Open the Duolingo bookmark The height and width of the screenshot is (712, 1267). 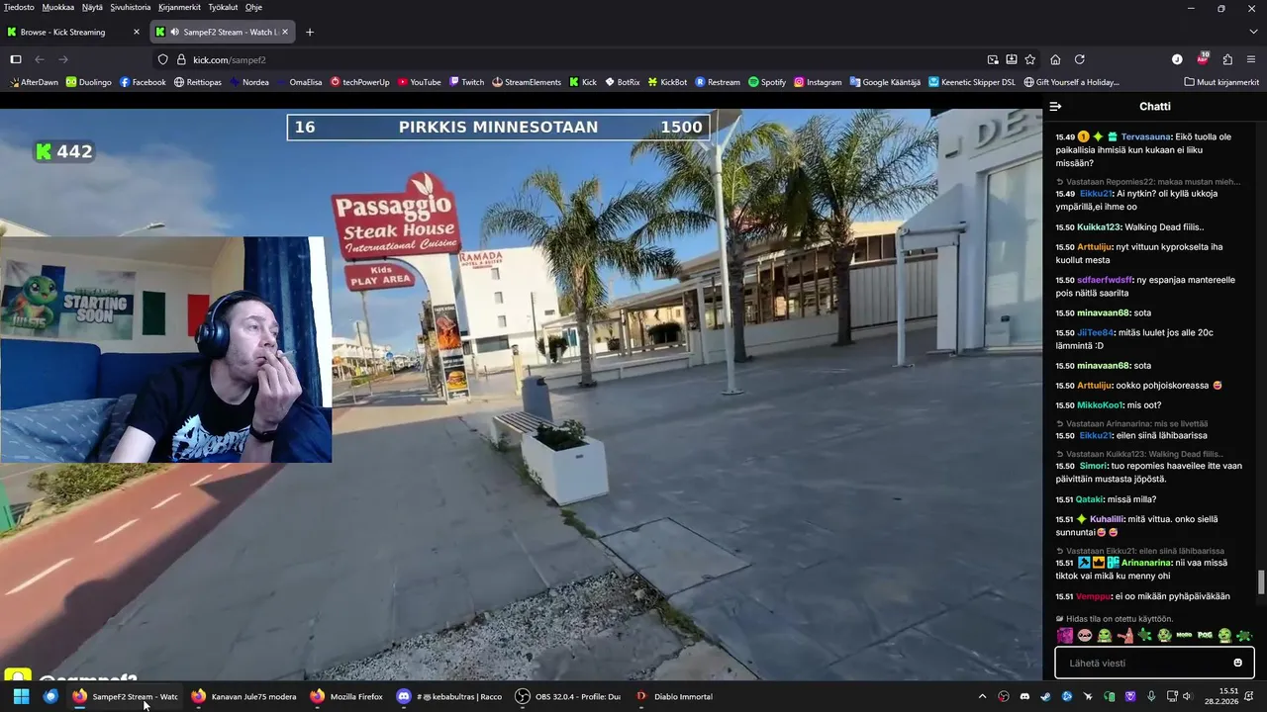(88, 82)
